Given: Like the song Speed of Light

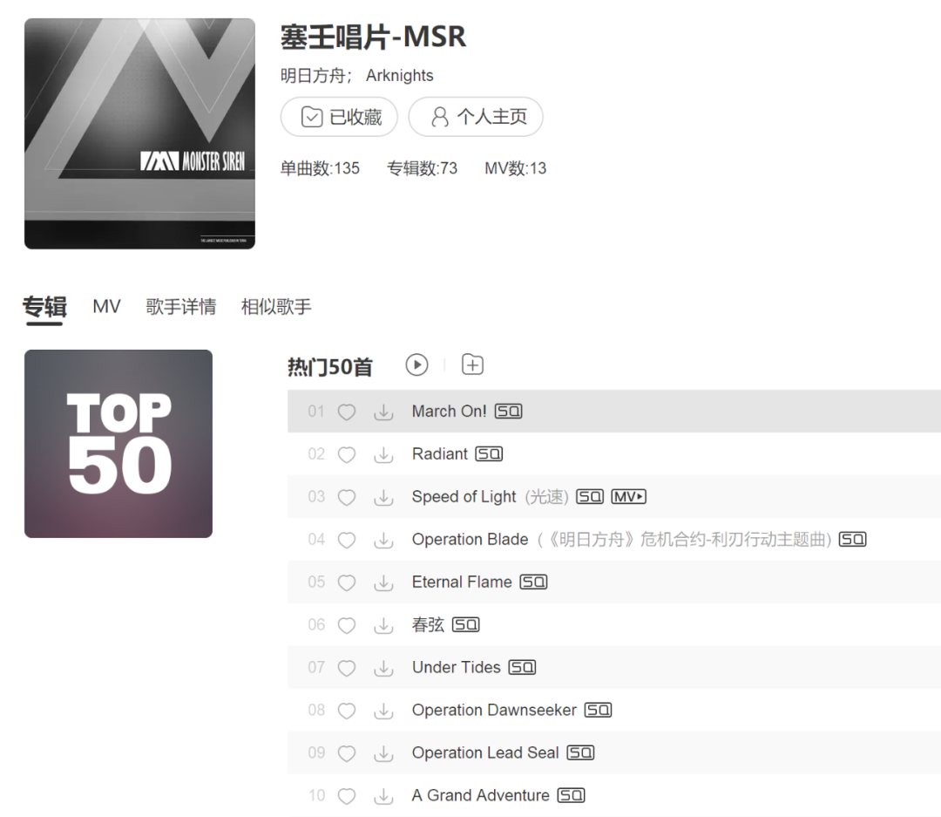Looking at the screenshot, I should click(346, 497).
